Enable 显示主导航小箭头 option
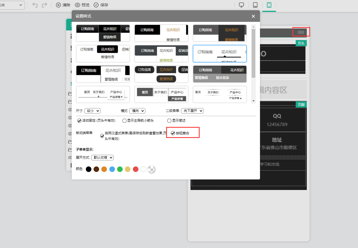The height and width of the screenshot is (248, 358). [x=125, y=121]
